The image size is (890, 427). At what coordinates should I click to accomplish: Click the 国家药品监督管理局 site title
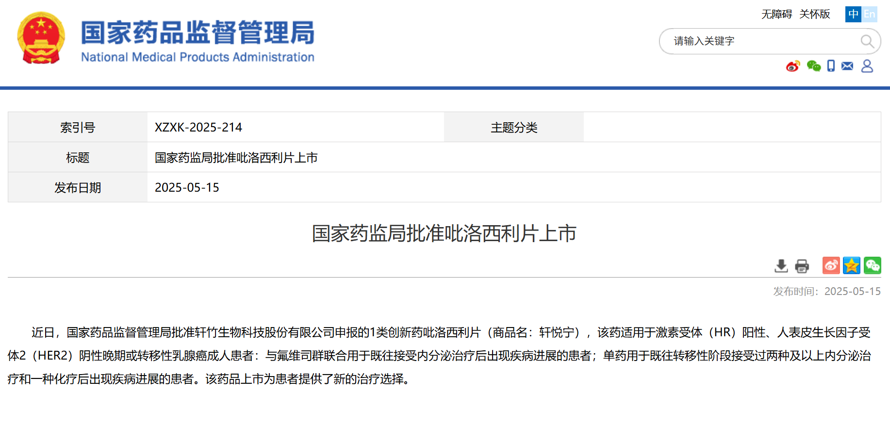coord(198,33)
